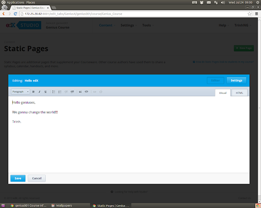The height and width of the screenshot is (208, 261).
Task: Click the 'Trinh.' signature line
Action: (x=17, y=121)
